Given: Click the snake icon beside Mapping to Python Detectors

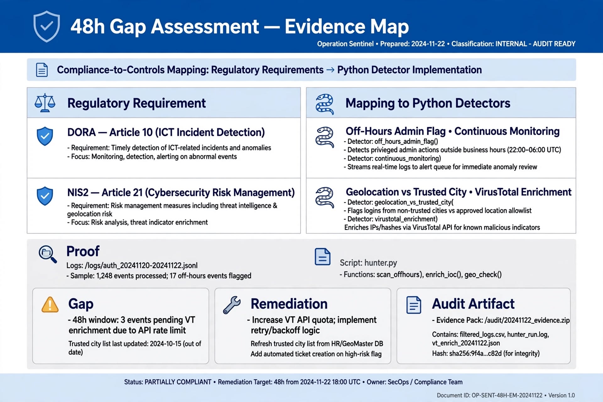Looking at the screenshot, I should (x=324, y=104).
